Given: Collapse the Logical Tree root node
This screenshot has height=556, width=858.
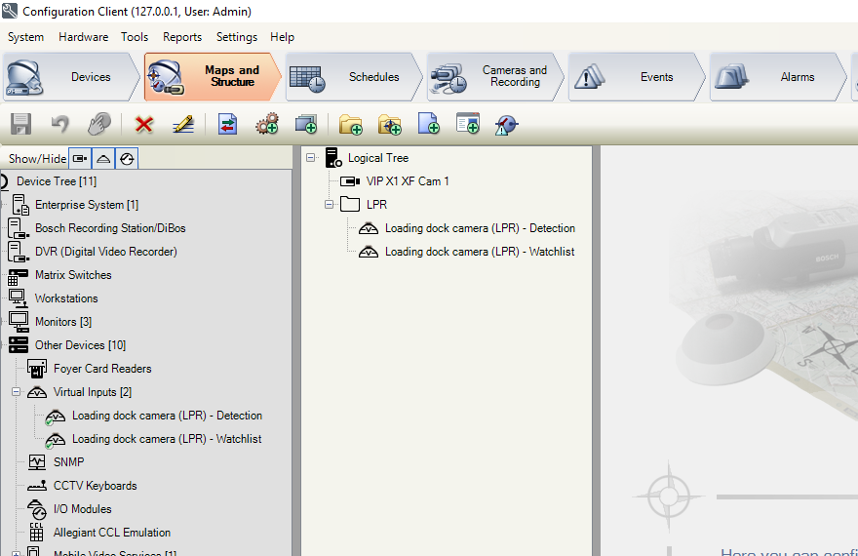Looking at the screenshot, I should pos(311,158).
